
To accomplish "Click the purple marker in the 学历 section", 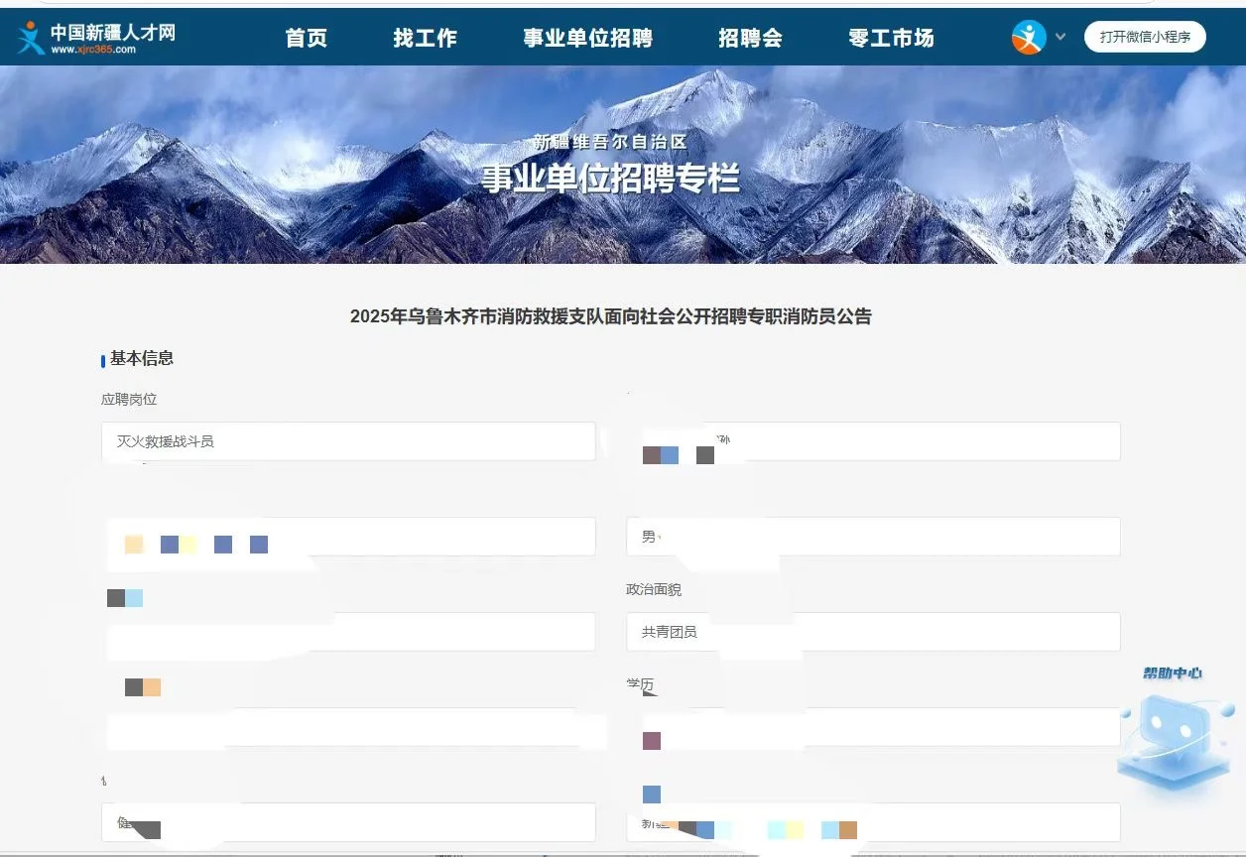I will point(651,741).
